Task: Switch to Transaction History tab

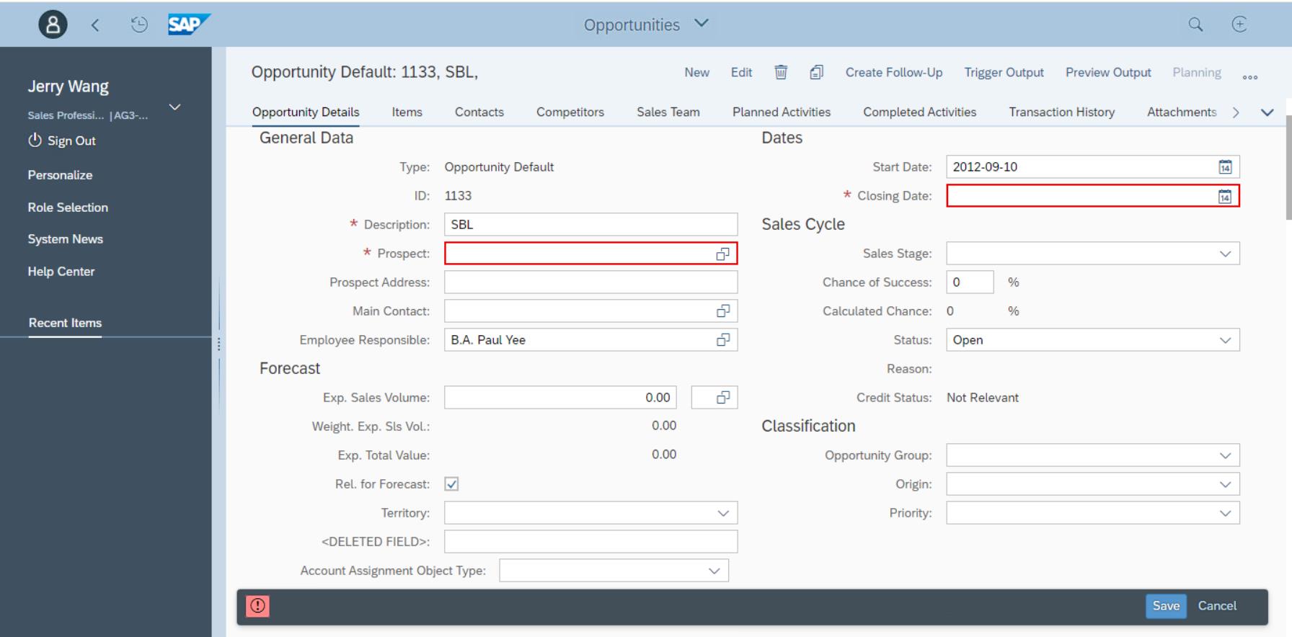Action: [x=1062, y=112]
